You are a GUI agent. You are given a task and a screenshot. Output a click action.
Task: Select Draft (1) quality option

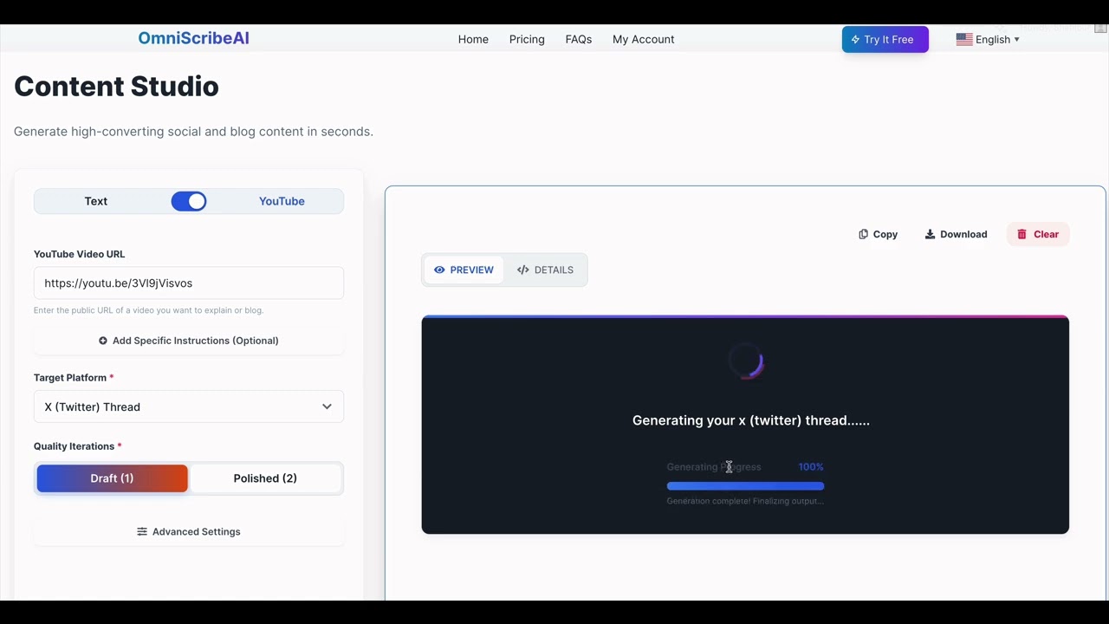pyautogui.click(x=112, y=478)
